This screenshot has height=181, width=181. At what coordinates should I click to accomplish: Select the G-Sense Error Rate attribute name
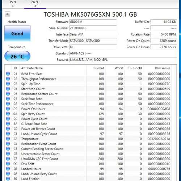[x=34, y=124]
